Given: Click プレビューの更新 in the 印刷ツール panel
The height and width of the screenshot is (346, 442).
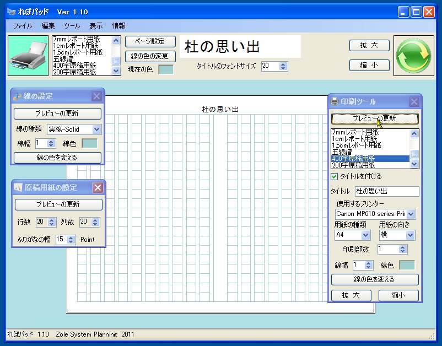Looking at the screenshot, I should point(375,118).
